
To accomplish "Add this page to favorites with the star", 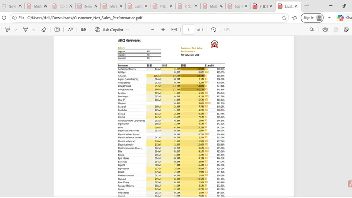I will point(284,18).
